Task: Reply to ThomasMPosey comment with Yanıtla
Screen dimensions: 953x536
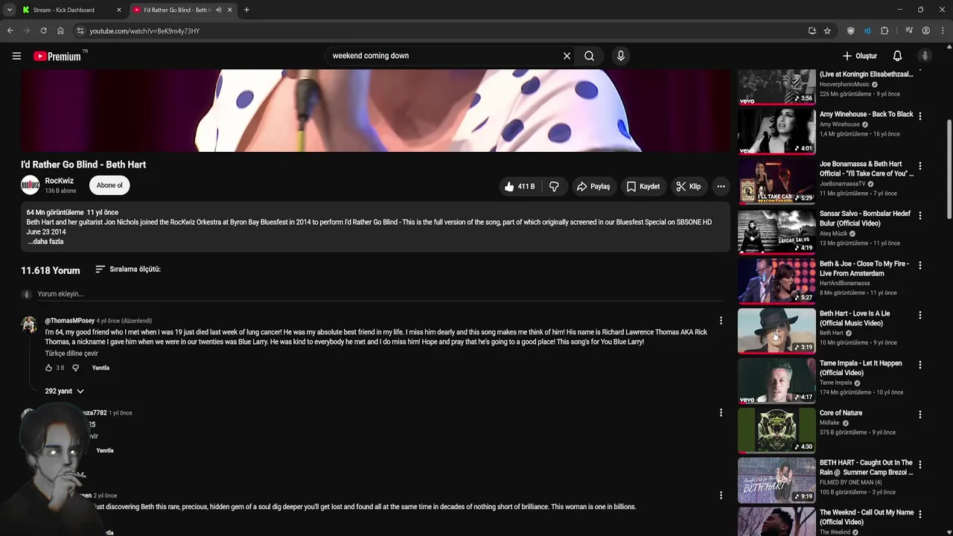Action: pos(101,368)
